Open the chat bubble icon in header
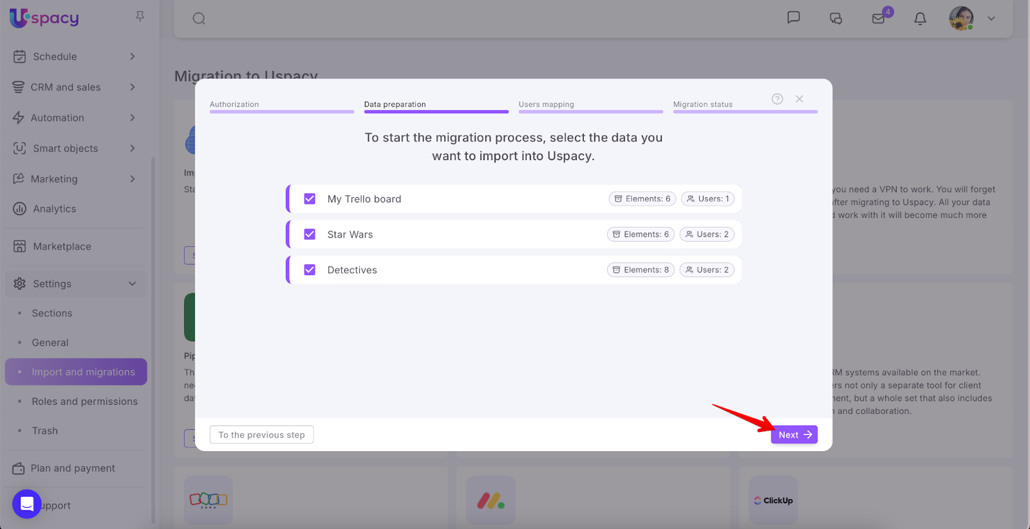This screenshot has width=1030, height=529. click(793, 17)
